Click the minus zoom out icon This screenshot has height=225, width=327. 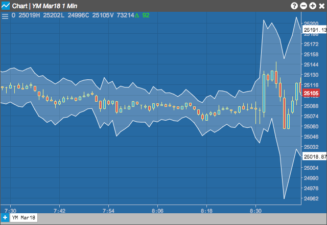click(x=303, y=6)
